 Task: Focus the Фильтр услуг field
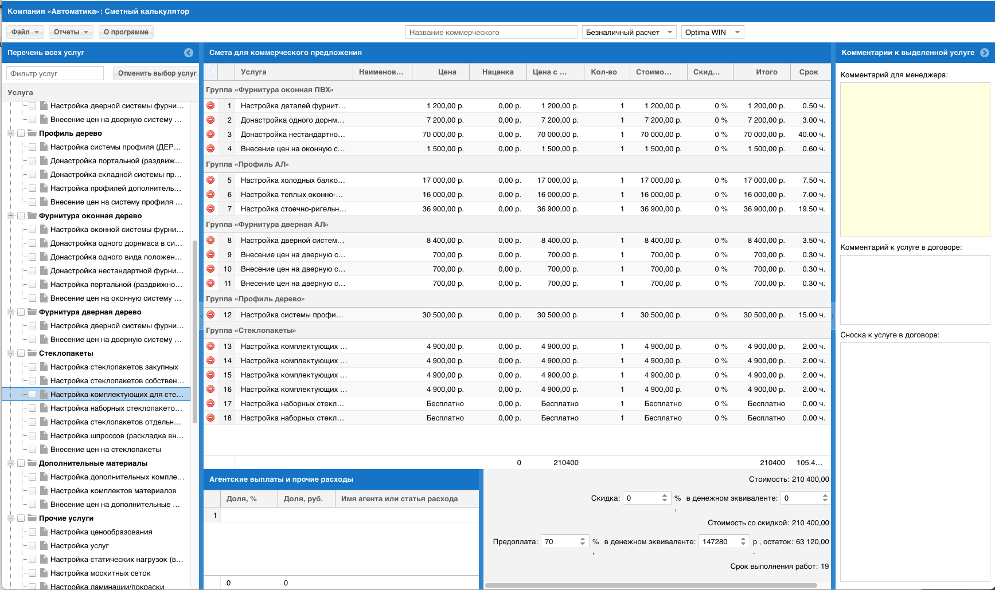pos(55,73)
